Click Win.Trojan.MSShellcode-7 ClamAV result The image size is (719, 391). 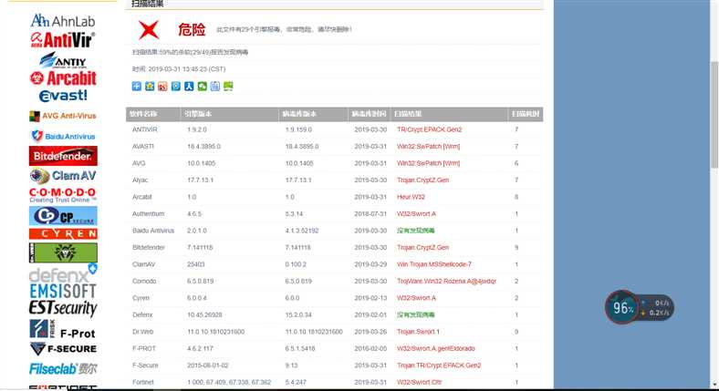point(433,264)
